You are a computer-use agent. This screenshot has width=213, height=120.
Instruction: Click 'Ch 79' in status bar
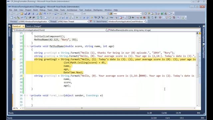click(x=178, y=113)
